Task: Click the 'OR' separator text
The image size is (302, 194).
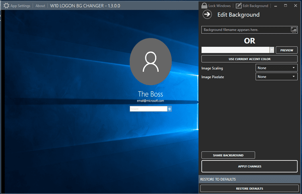Action: [x=249, y=41]
